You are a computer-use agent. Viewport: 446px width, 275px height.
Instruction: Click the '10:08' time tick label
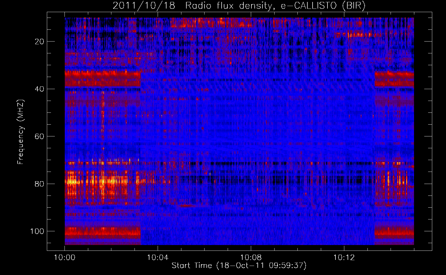pos(251,258)
